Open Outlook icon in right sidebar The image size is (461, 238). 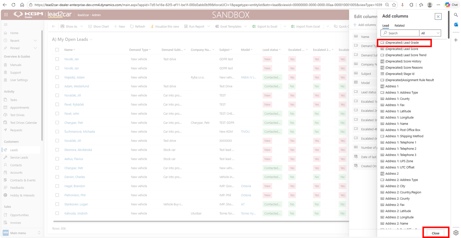(456, 25)
